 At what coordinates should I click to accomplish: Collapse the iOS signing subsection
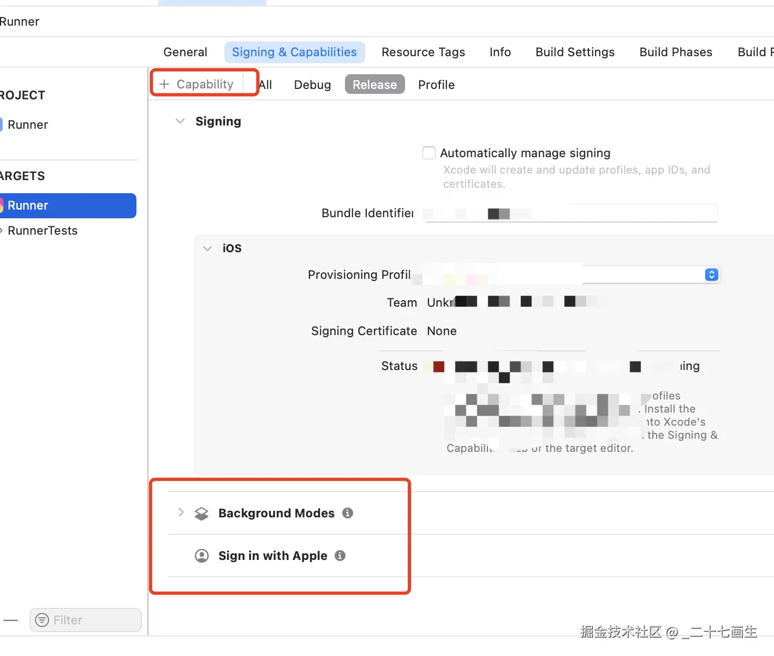click(207, 248)
